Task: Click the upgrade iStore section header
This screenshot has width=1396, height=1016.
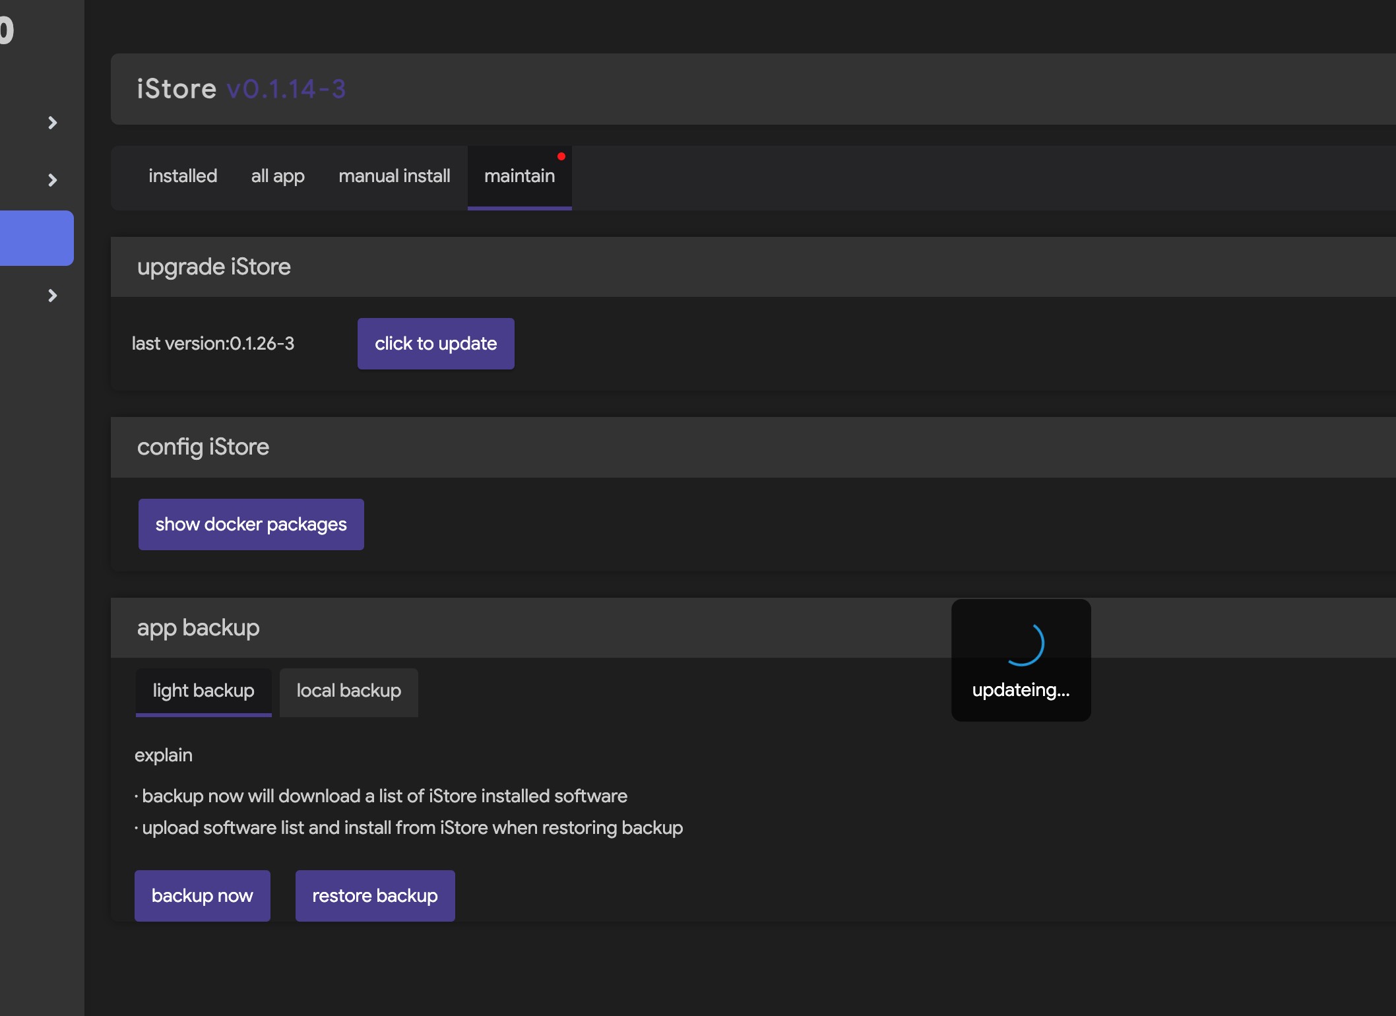Action: (x=214, y=267)
